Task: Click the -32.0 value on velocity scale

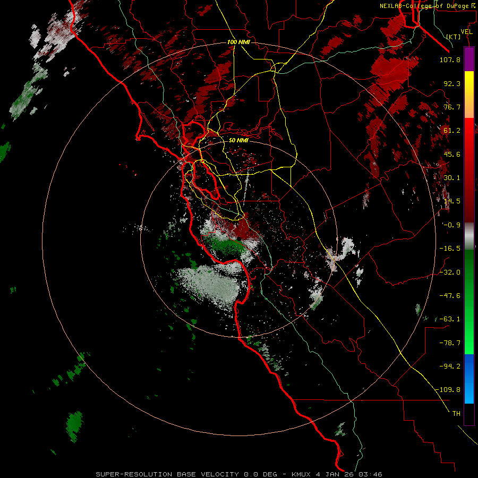Action: click(x=450, y=272)
